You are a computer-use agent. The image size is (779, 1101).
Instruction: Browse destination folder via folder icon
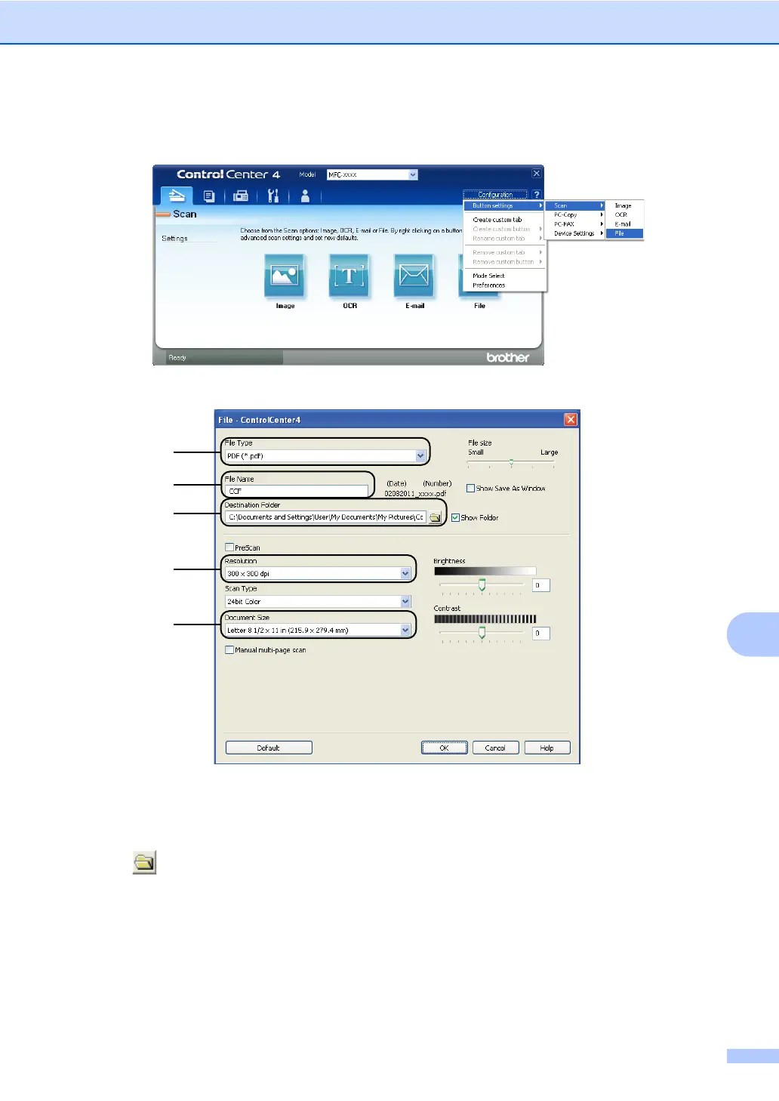[436, 517]
